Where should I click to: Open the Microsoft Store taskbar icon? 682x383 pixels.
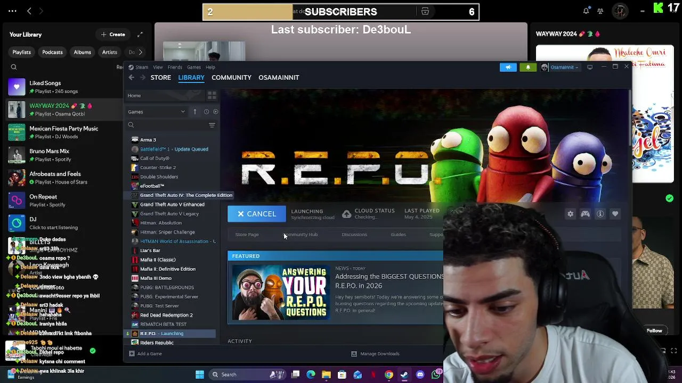point(342,374)
